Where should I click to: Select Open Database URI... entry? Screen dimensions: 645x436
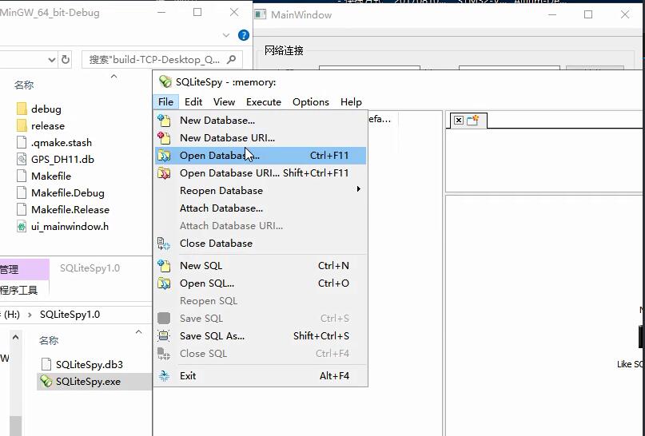261,173
